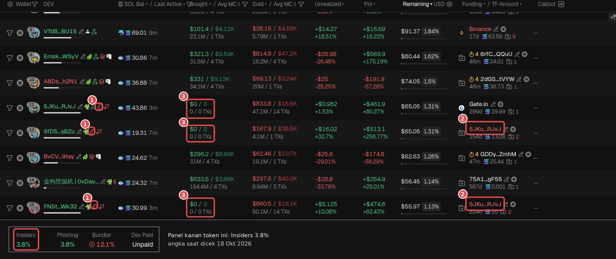This screenshot has height=259, width=616.
Task: Click the pencil edit icon beside BvCV...9tay
Action: point(79,157)
